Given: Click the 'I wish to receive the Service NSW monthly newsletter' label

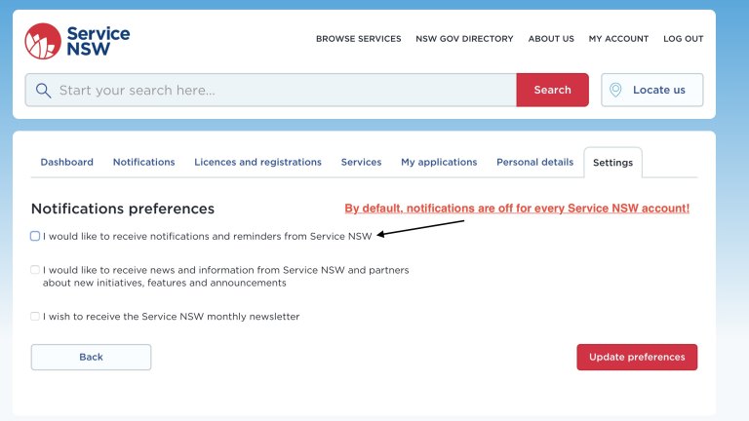Looking at the screenshot, I should point(171,317).
